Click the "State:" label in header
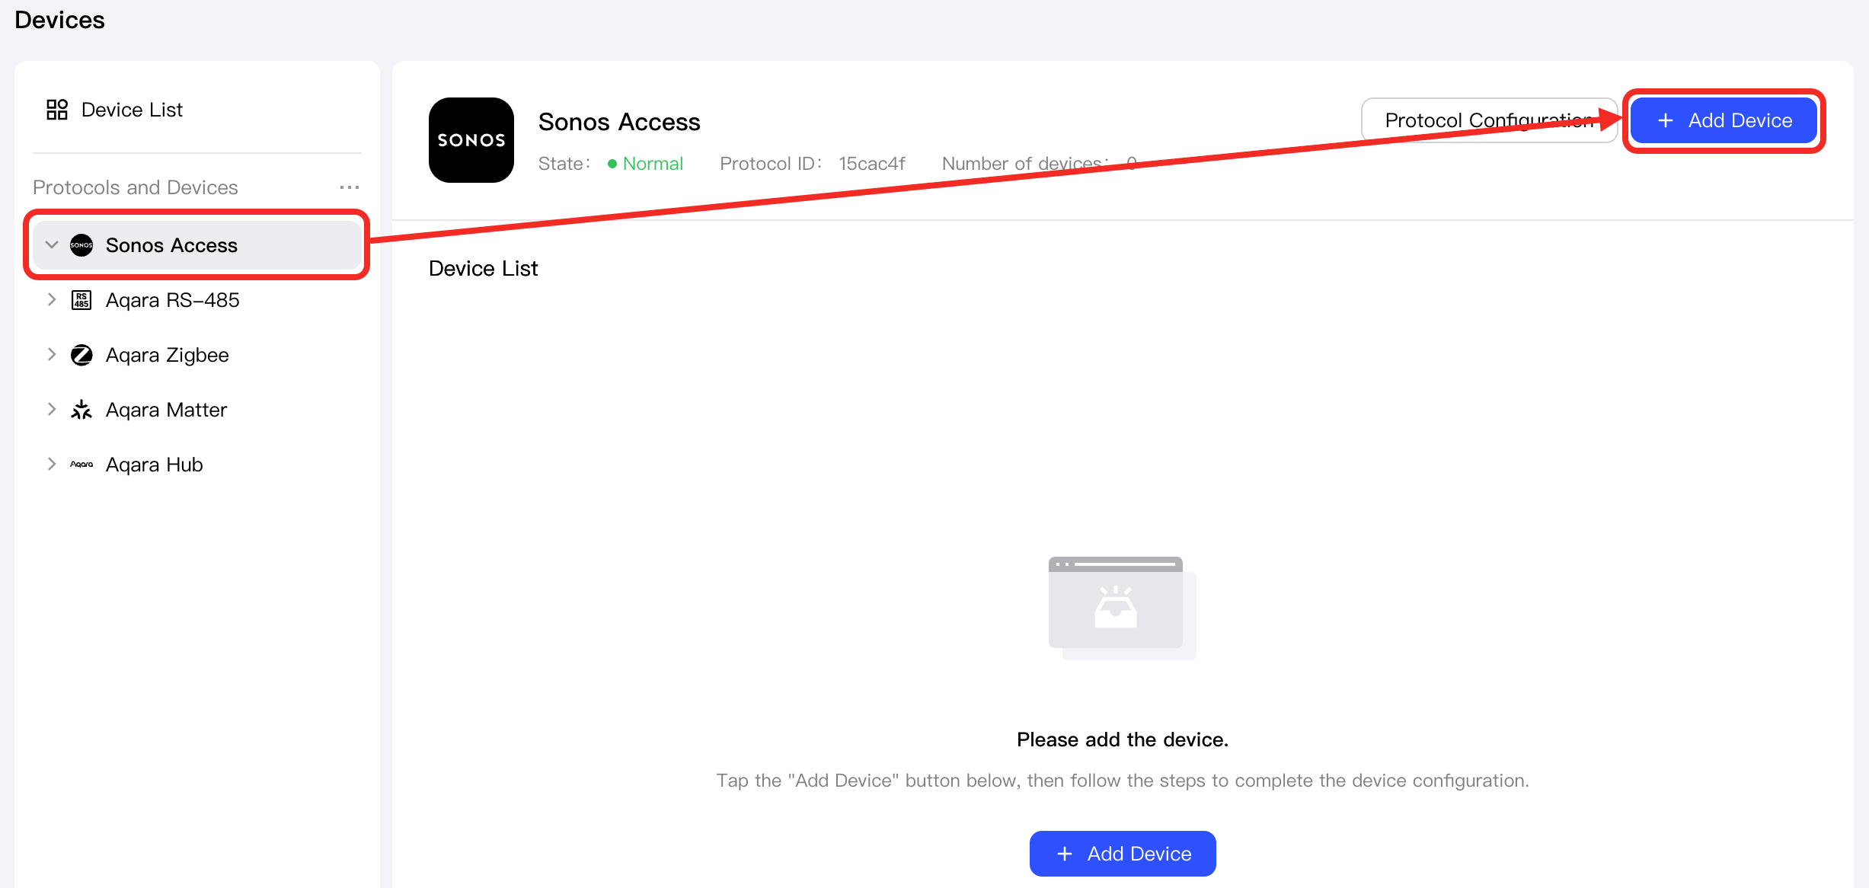This screenshot has width=1869, height=888. click(564, 164)
